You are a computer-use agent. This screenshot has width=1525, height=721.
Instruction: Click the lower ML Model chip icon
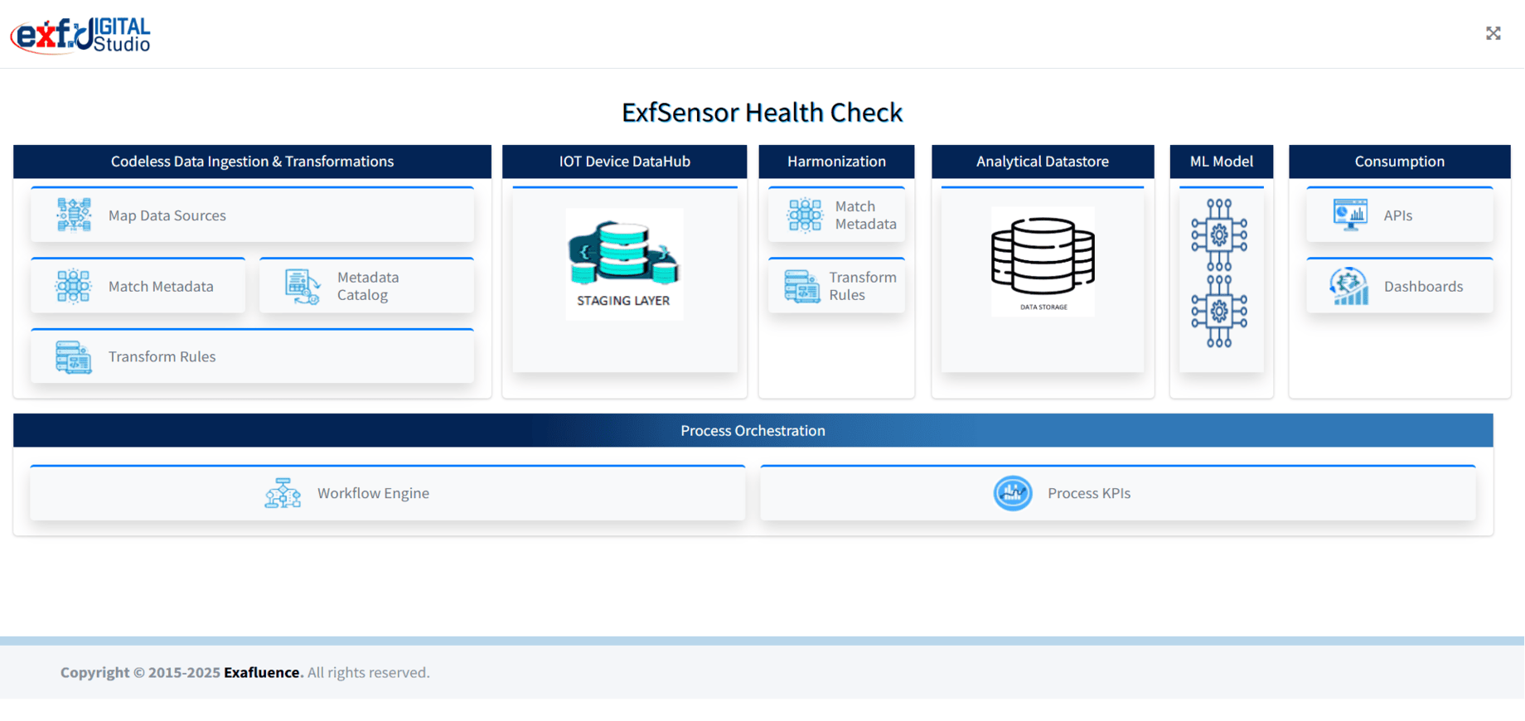pos(1219,312)
